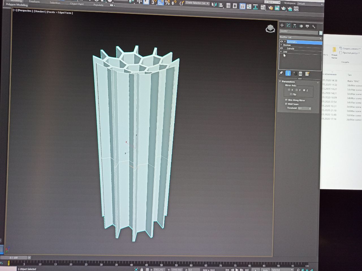362x271 pixels.
Task: Open the Sign In dropdown
Action: point(272,2)
